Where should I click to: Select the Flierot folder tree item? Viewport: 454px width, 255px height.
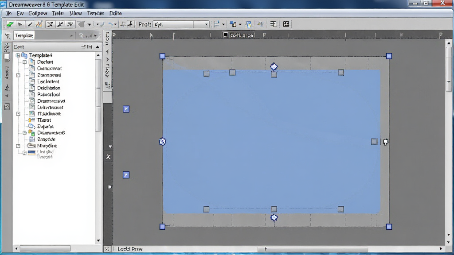[x=44, y=120]
